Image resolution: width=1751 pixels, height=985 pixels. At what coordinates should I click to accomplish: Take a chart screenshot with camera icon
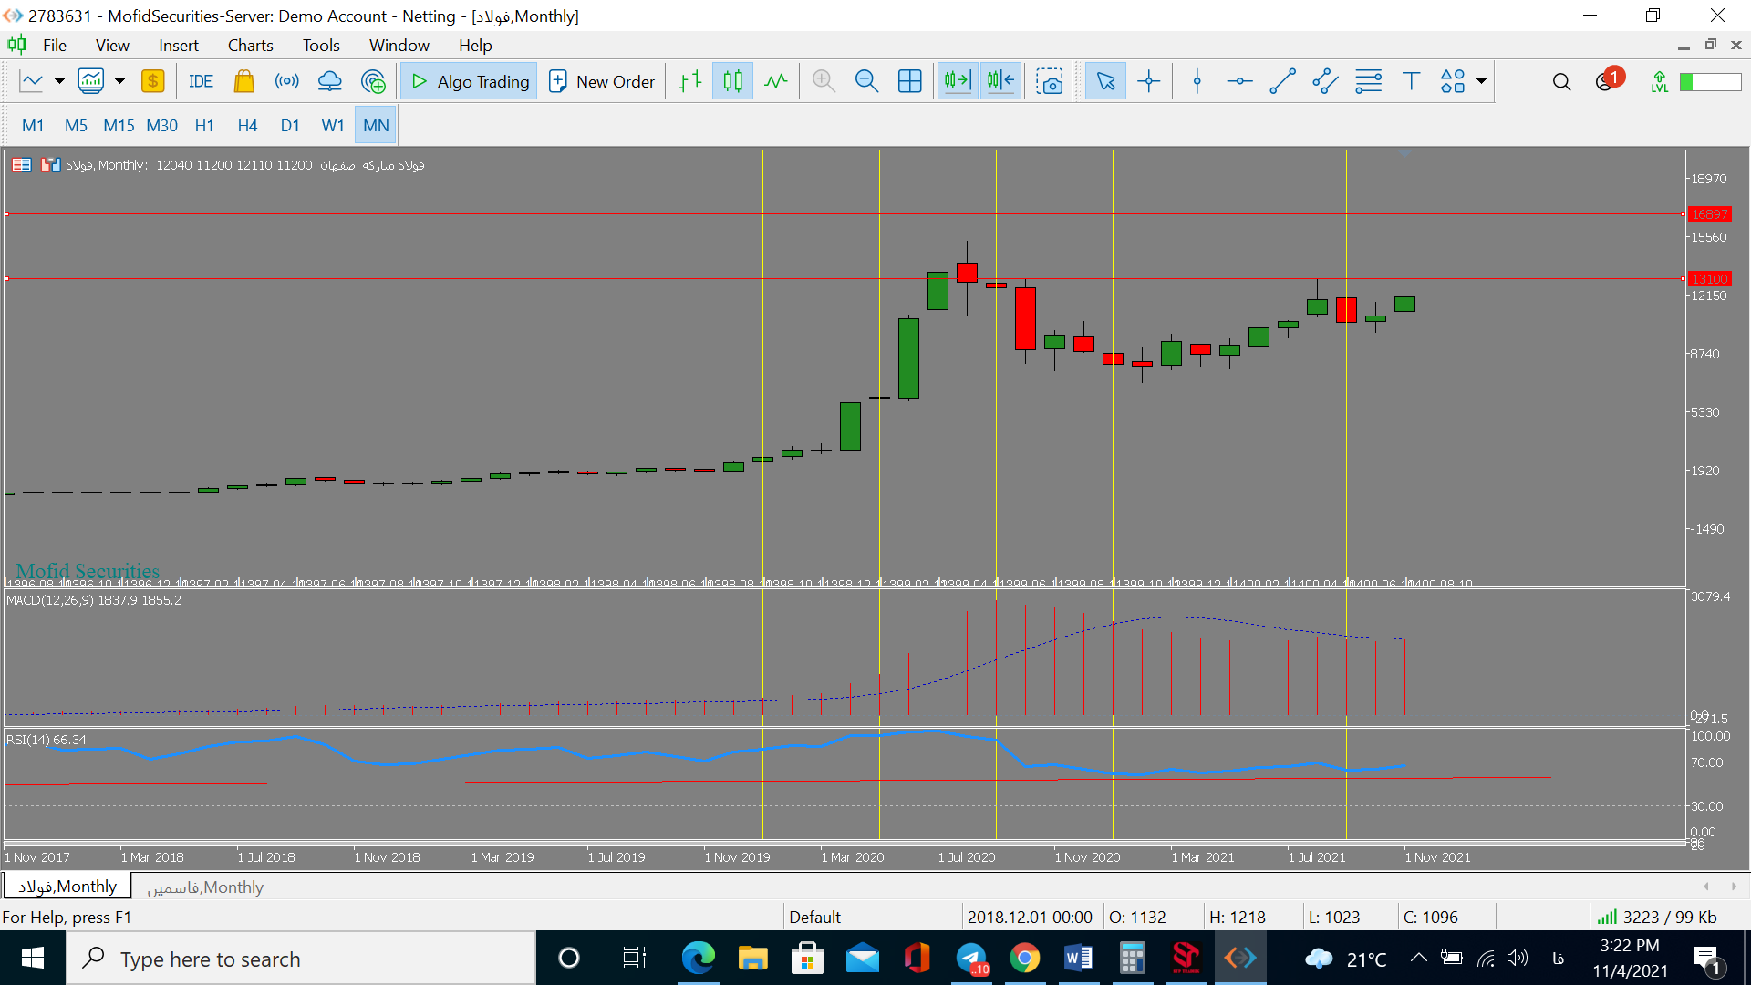click(x=1049, y=81)
